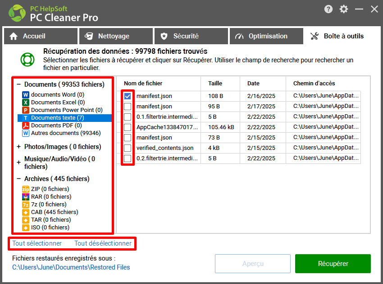Click the PDF icon beside Documents PDF
The image size is (383, 284).
click(x=26, y=126)
